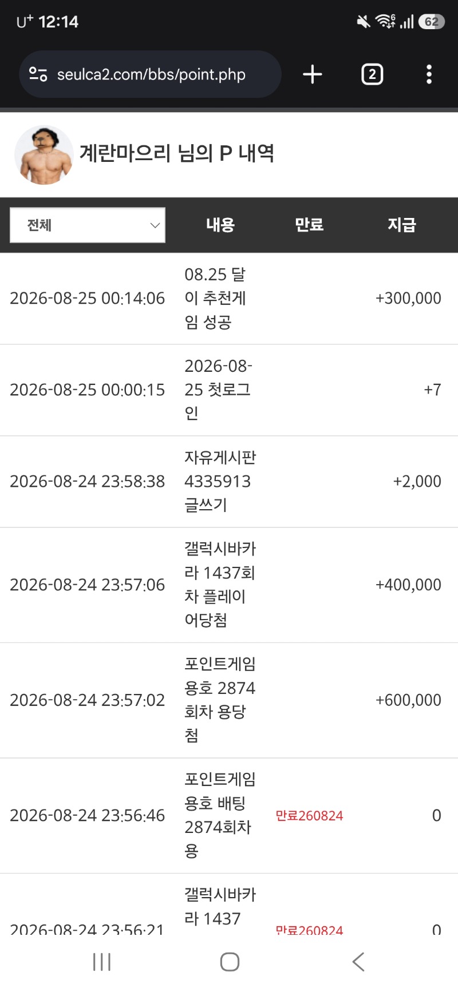Open recent apps with three-bar icon
The image size is (458, 992).
102,962
